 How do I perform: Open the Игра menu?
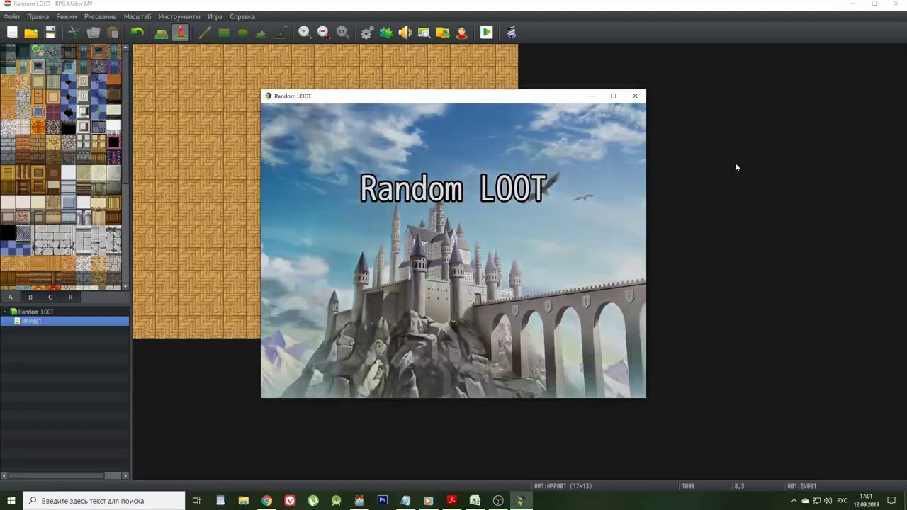click(215, 16)
